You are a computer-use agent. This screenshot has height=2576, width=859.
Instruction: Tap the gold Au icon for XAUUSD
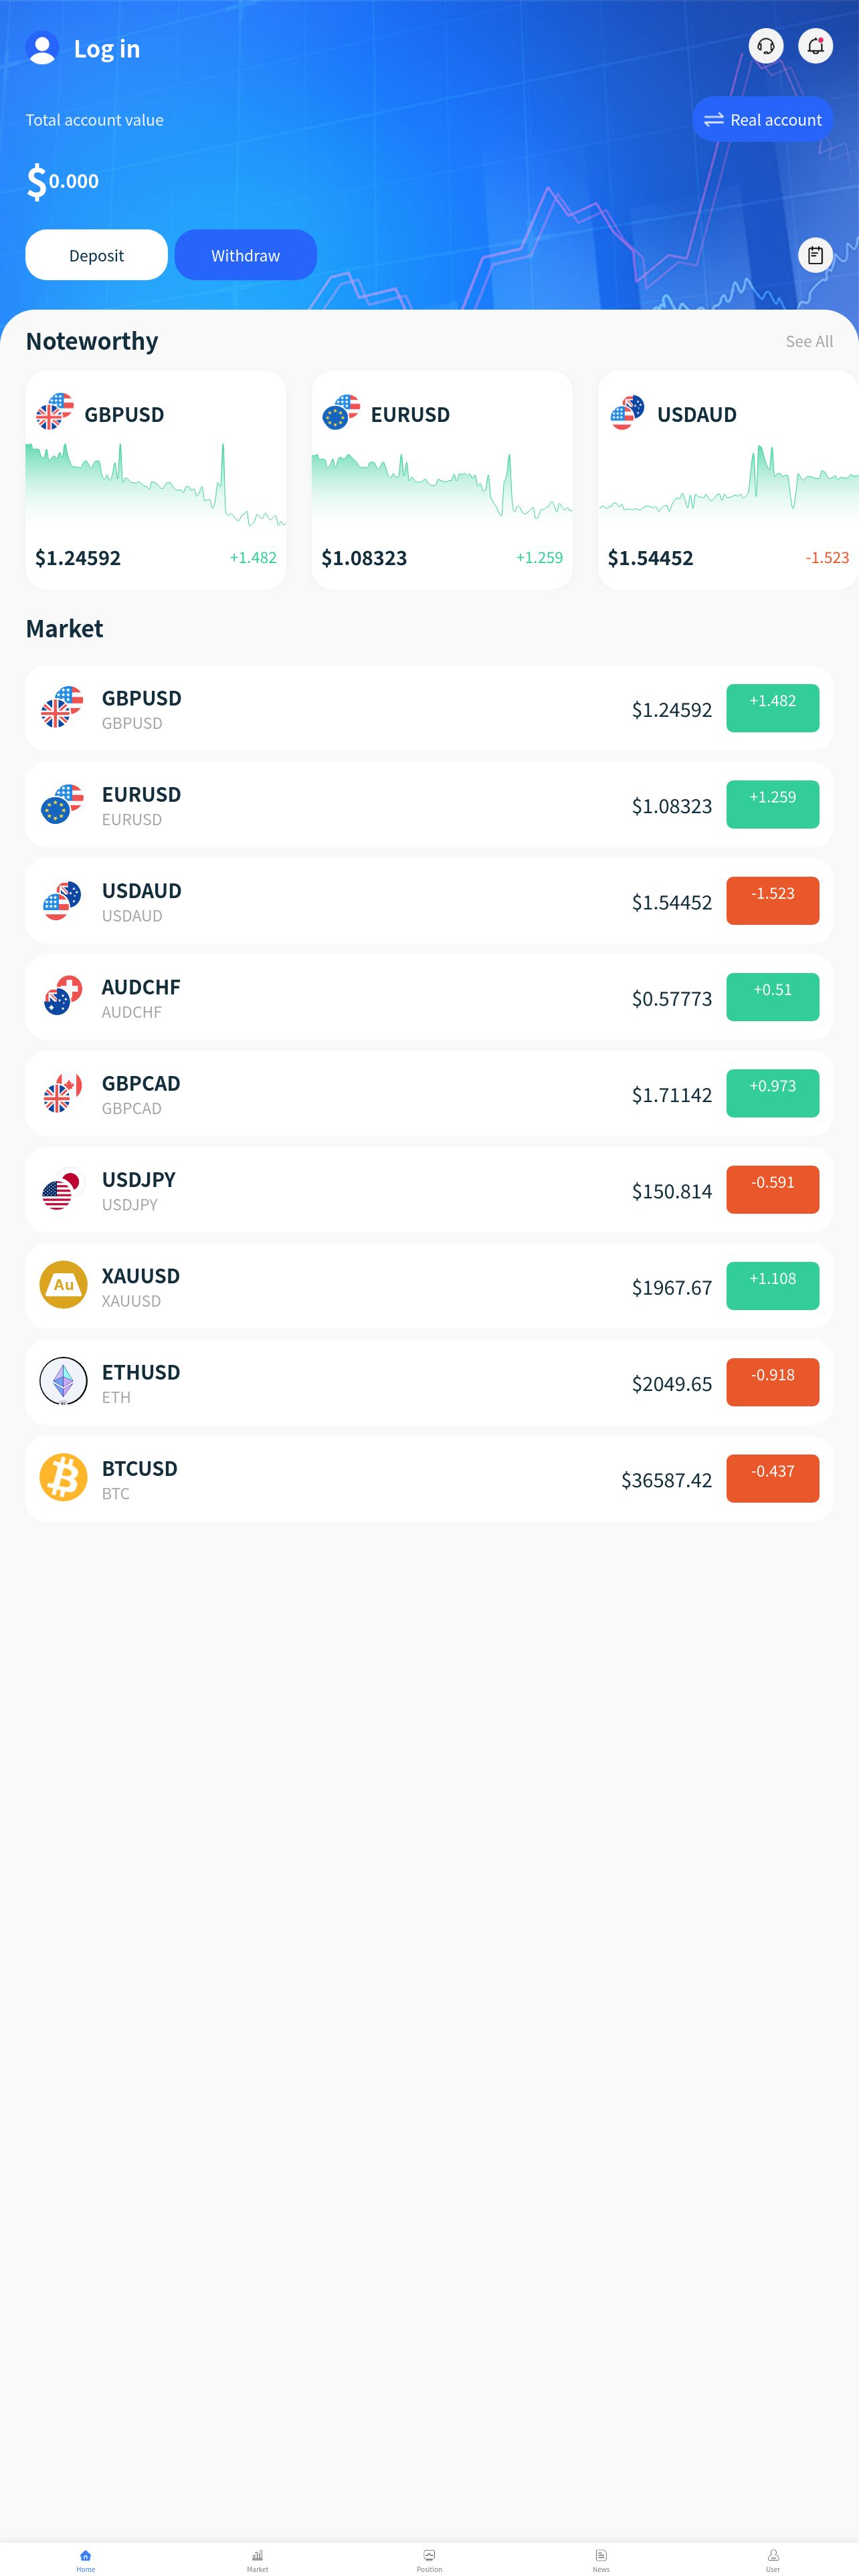(x=63, y=1285)
